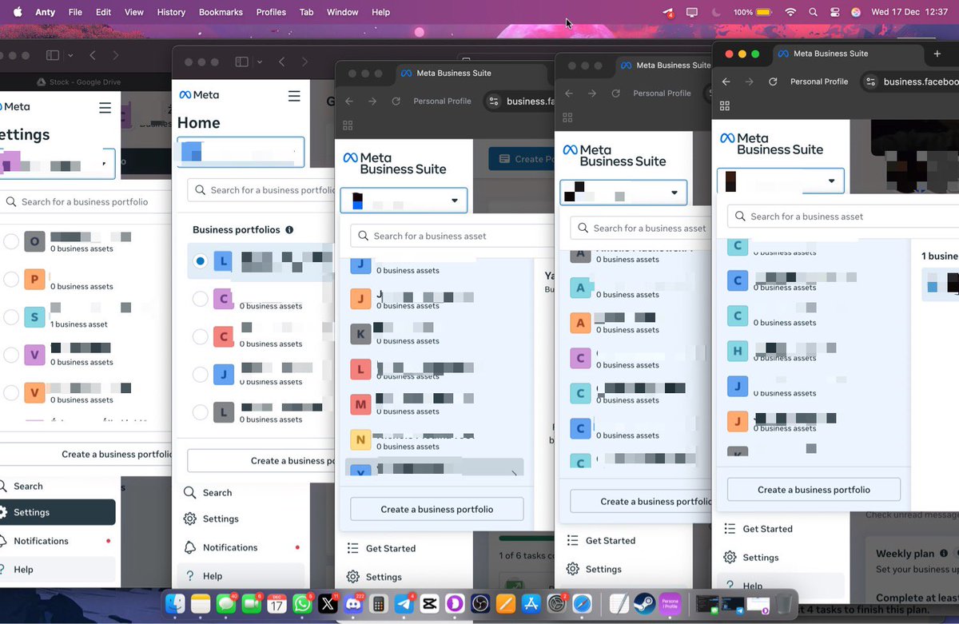Viewport: 959px width, 624px height.
Task: Select radio for purple V portfolio in Settings window
Action: point(11,355)
